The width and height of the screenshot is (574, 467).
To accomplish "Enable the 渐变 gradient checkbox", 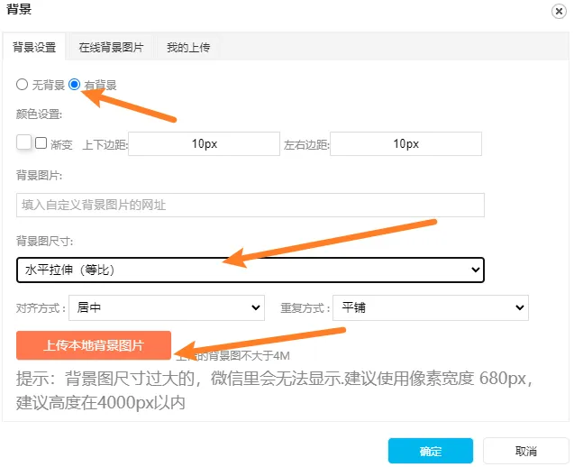I will click(41, 142).
